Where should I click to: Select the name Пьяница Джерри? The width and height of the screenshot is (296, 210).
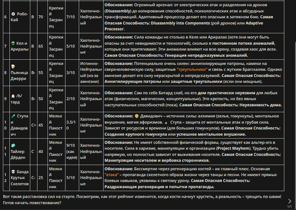19,75
